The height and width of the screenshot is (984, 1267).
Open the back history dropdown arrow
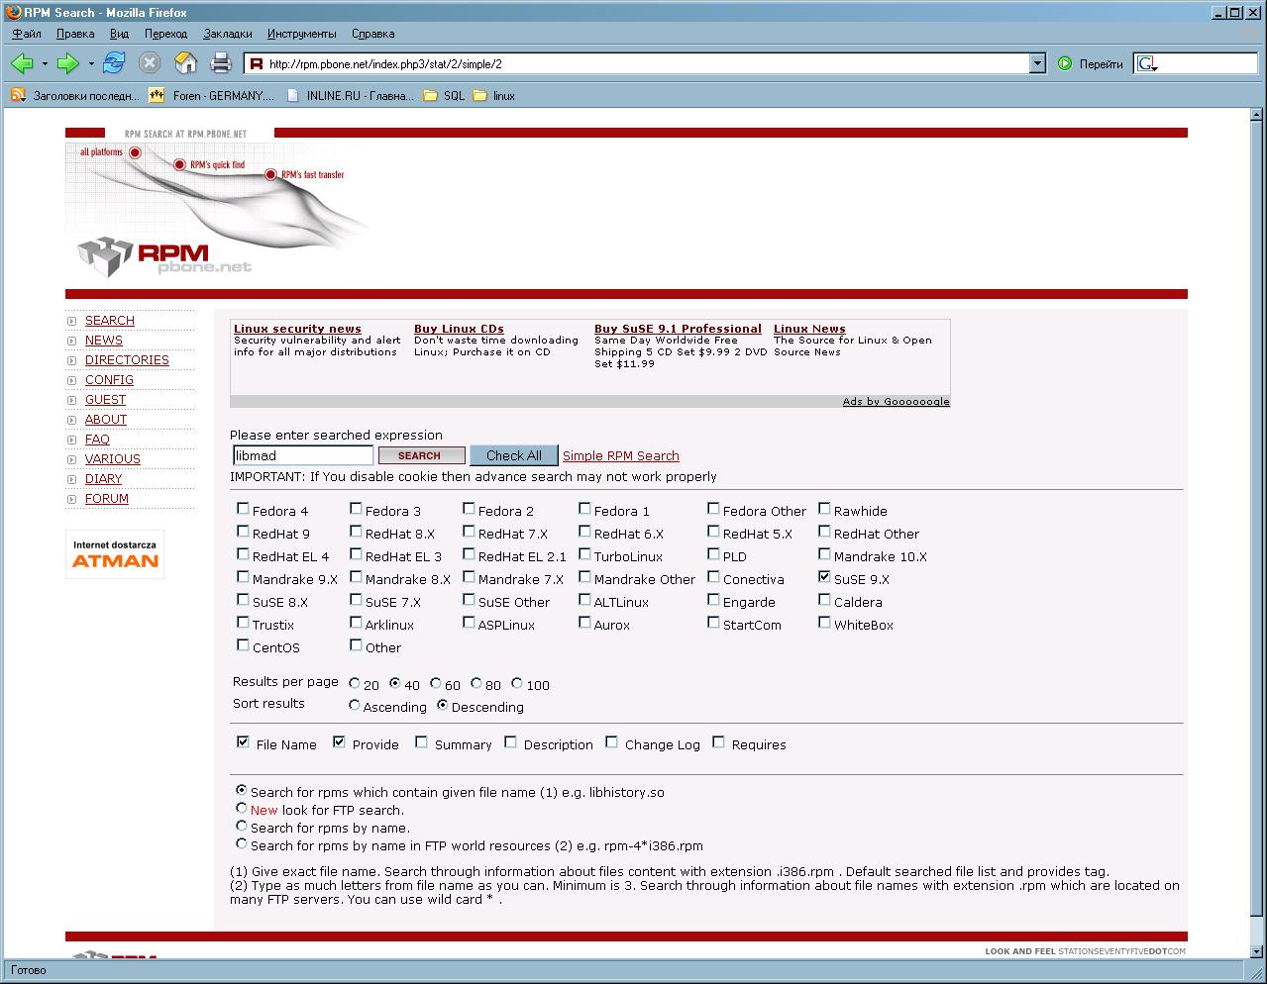click(x=45, y=64)
